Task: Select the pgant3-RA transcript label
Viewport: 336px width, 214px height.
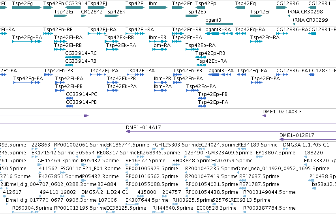Action: coord(218,30)
